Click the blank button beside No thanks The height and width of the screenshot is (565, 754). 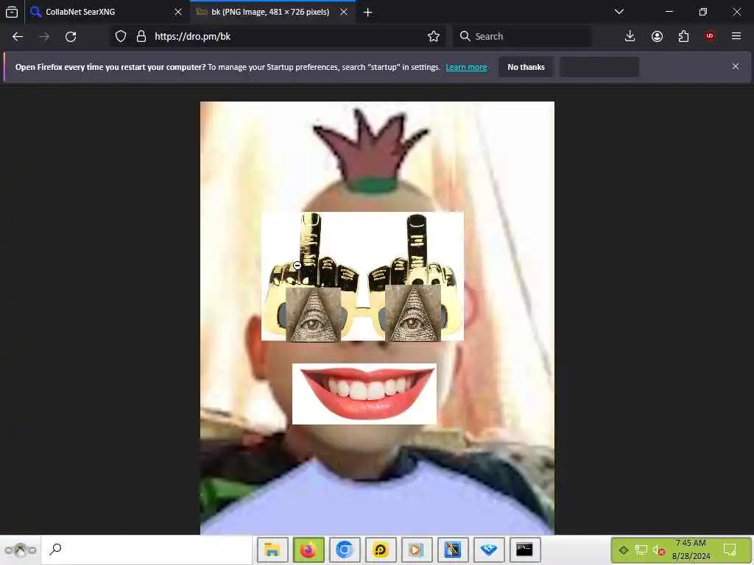click(x=599, y=67)
